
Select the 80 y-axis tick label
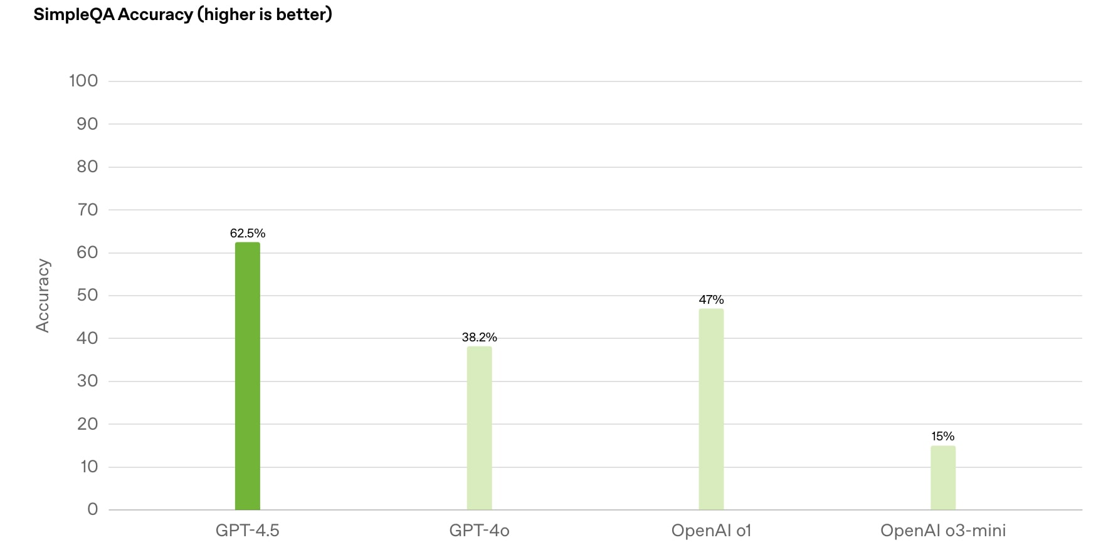[x=87, y=167]
